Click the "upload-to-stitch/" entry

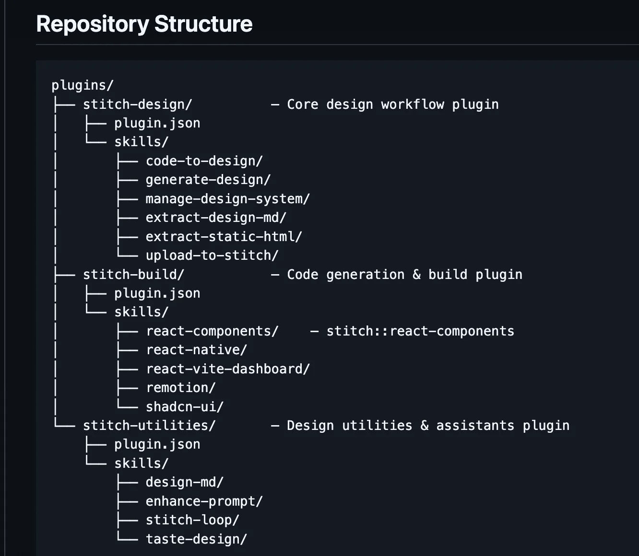pyautogui.click(x=212, y=255)
